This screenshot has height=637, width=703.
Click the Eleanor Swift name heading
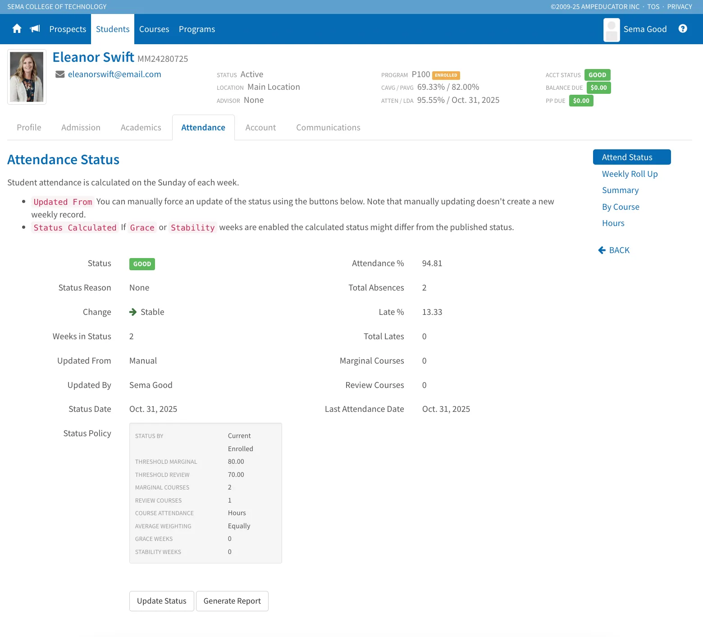click(x=93, y=57)
